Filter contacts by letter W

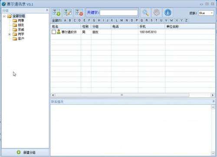point(171,20)
